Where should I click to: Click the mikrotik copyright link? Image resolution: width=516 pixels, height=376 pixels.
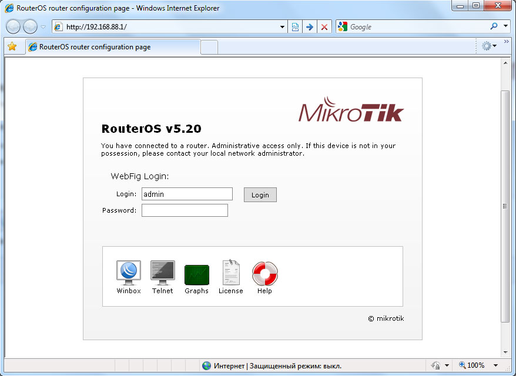point(386,318)
